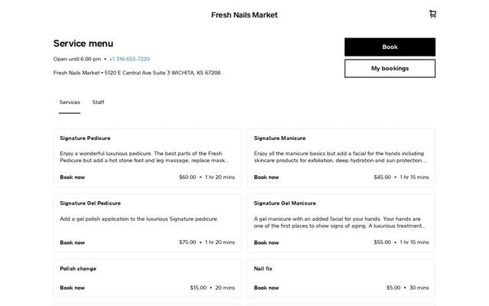Switch to the Staff tab
The image size is (489, 306).
pos(99,102)
